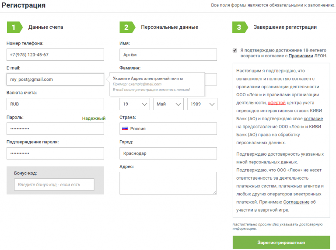Expand the birth month dropdown showing Май
The width and height of the screenshot is (336, 250).
168,104
